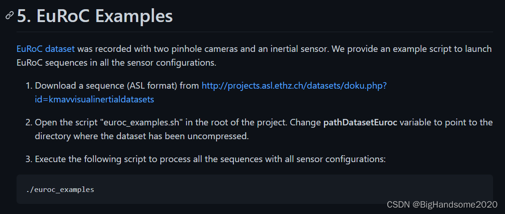Open the projects.asl.ethz.ch datasets URL
Image resolution: width=505 pixels, height=214 pixels.
coord(294,85)
